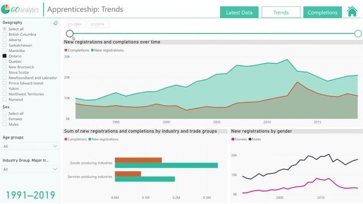
Task: Click the Completions legend marker in area chart
Action: pos(66,50)
